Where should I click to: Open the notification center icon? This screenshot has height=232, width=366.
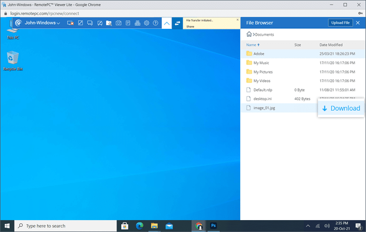[x=358, y=226]
